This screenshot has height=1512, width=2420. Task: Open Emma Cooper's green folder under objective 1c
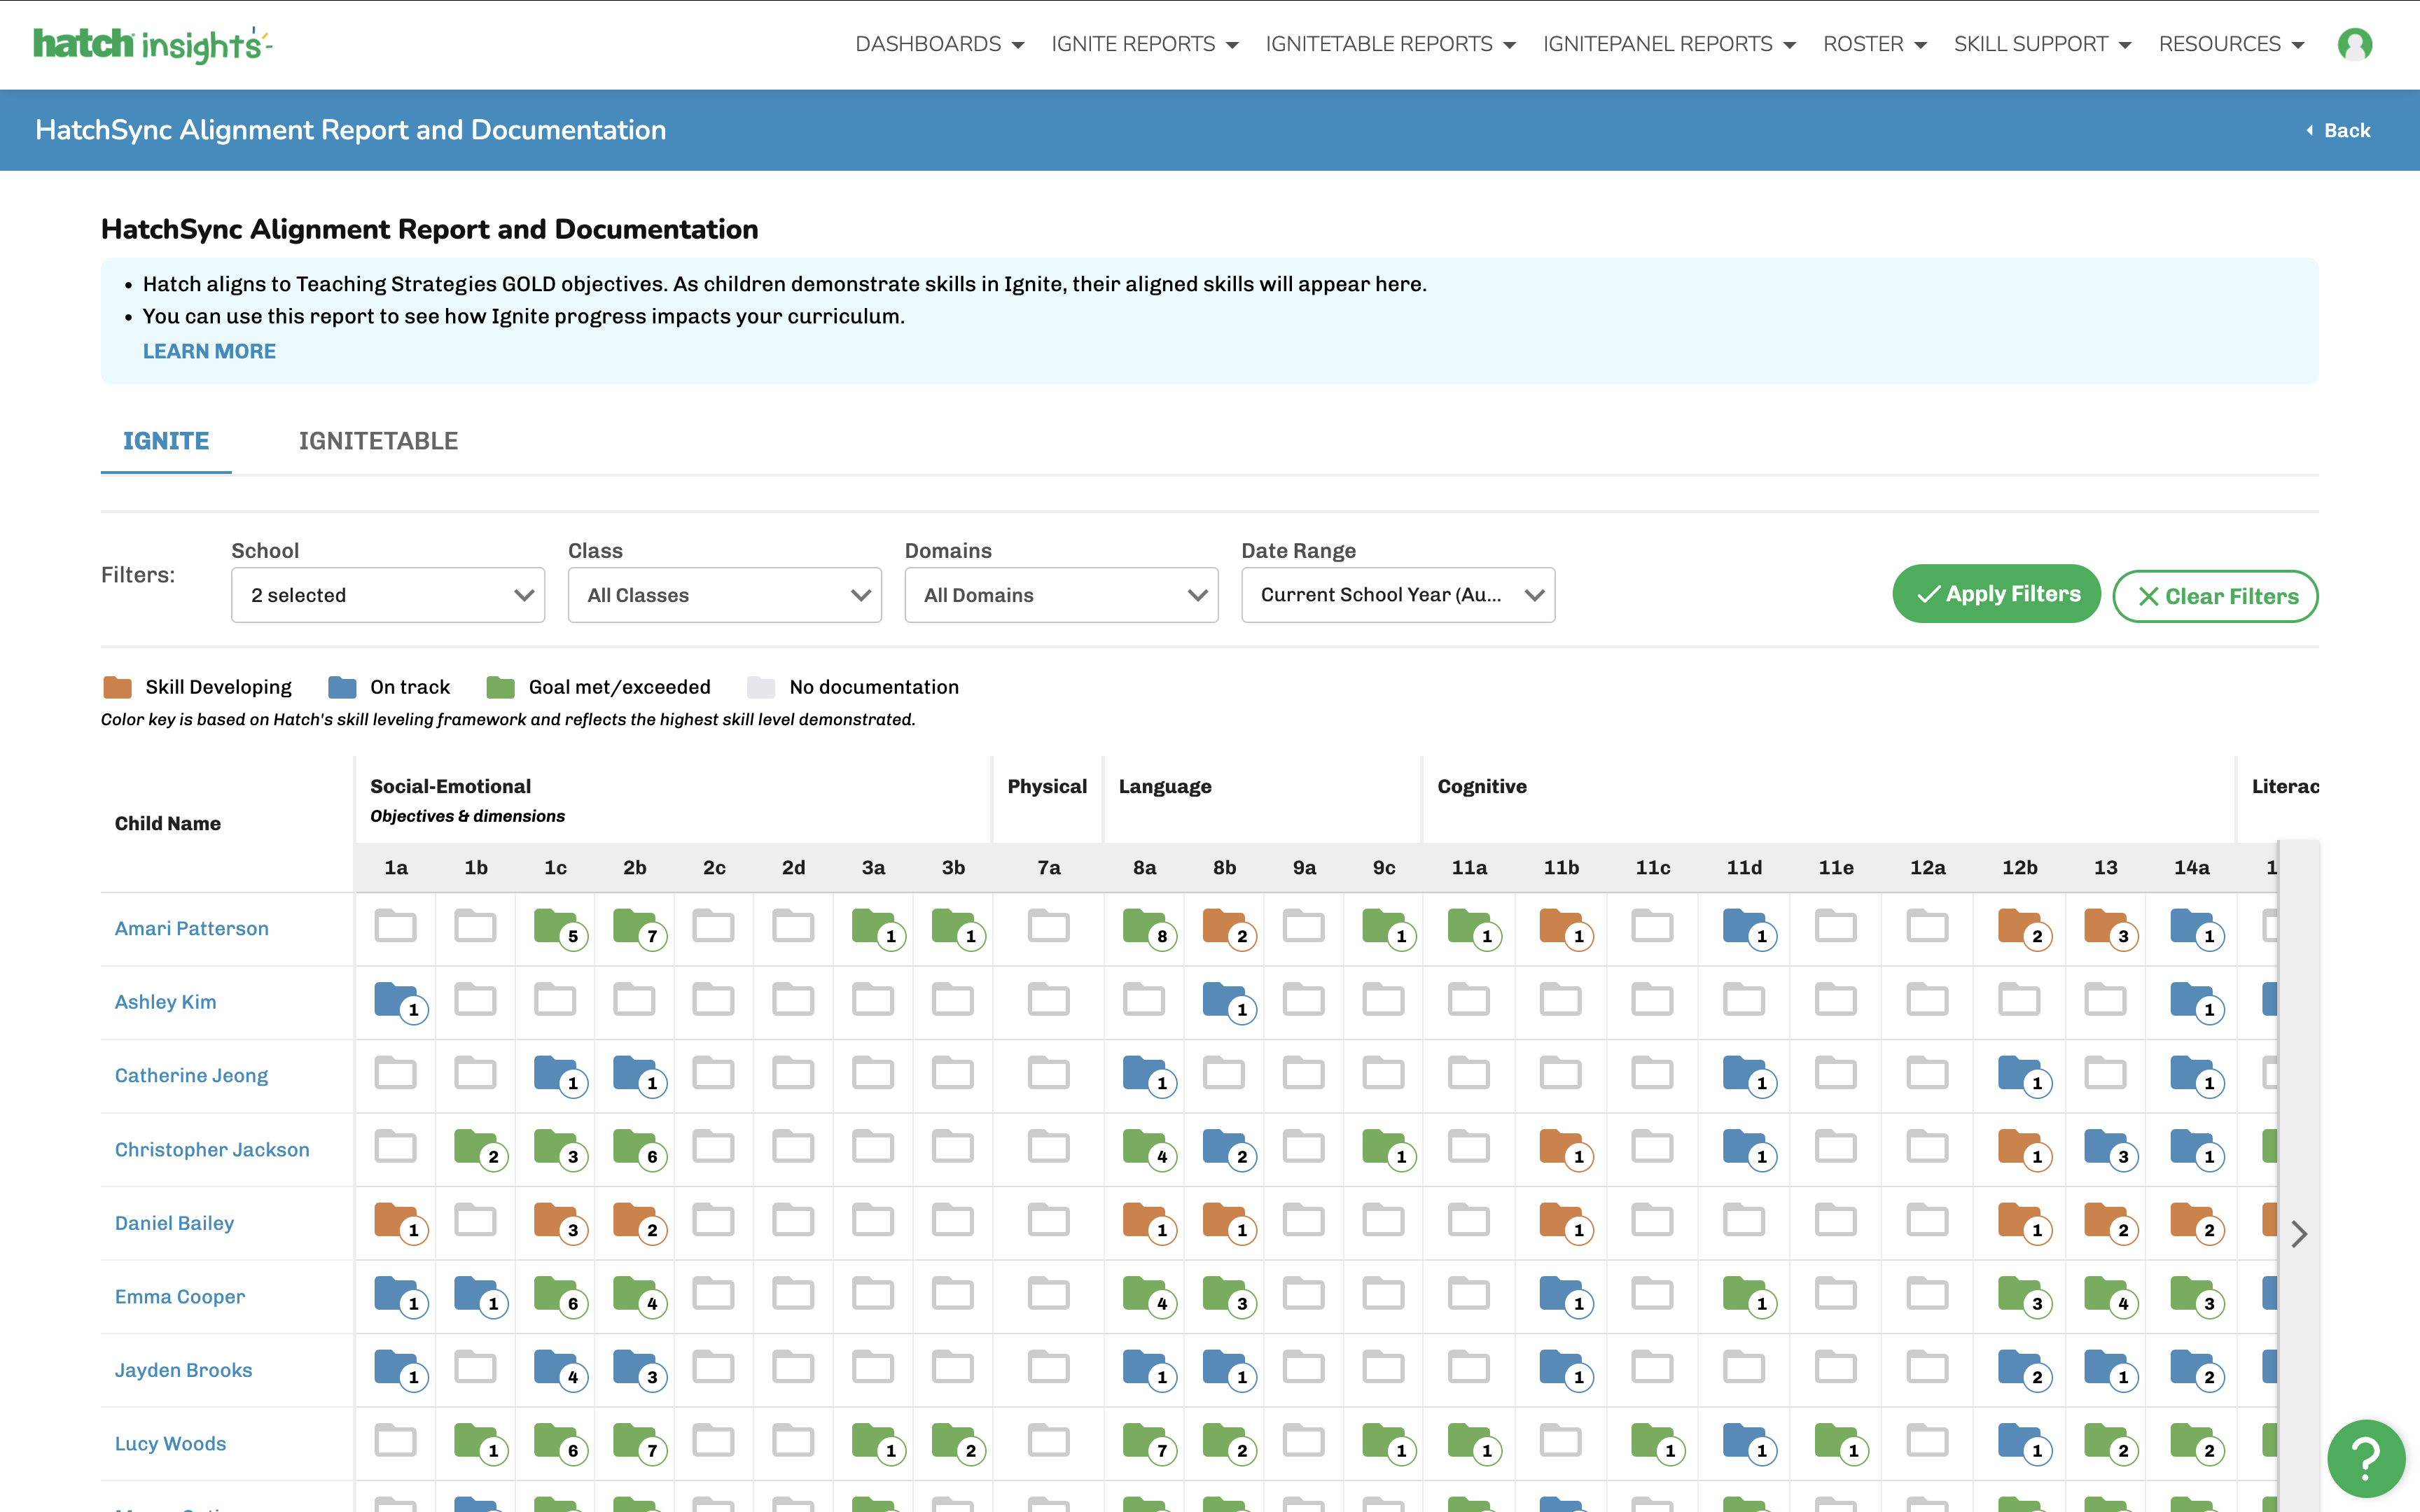point(557,1295)
